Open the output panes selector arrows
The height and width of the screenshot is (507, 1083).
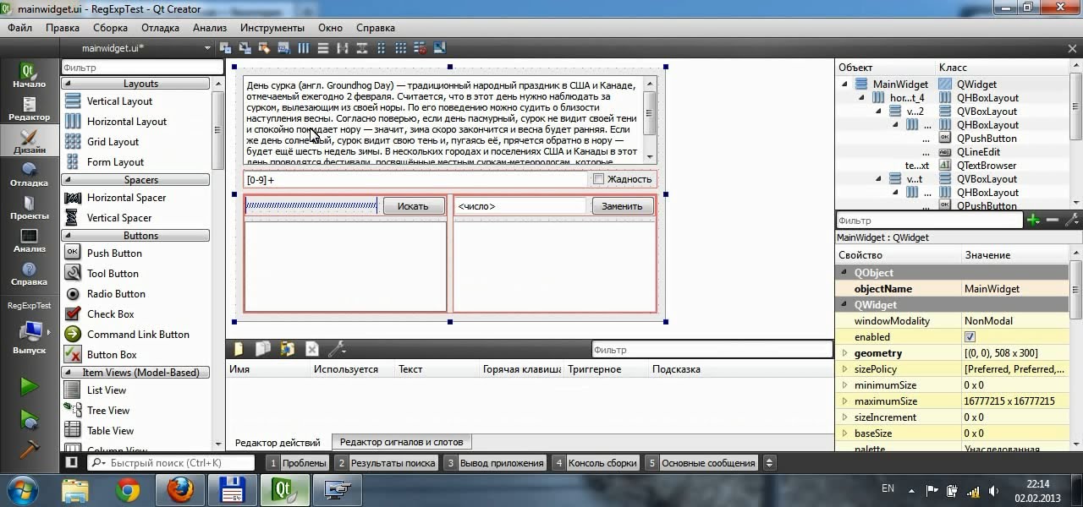[x=768, y=463]
